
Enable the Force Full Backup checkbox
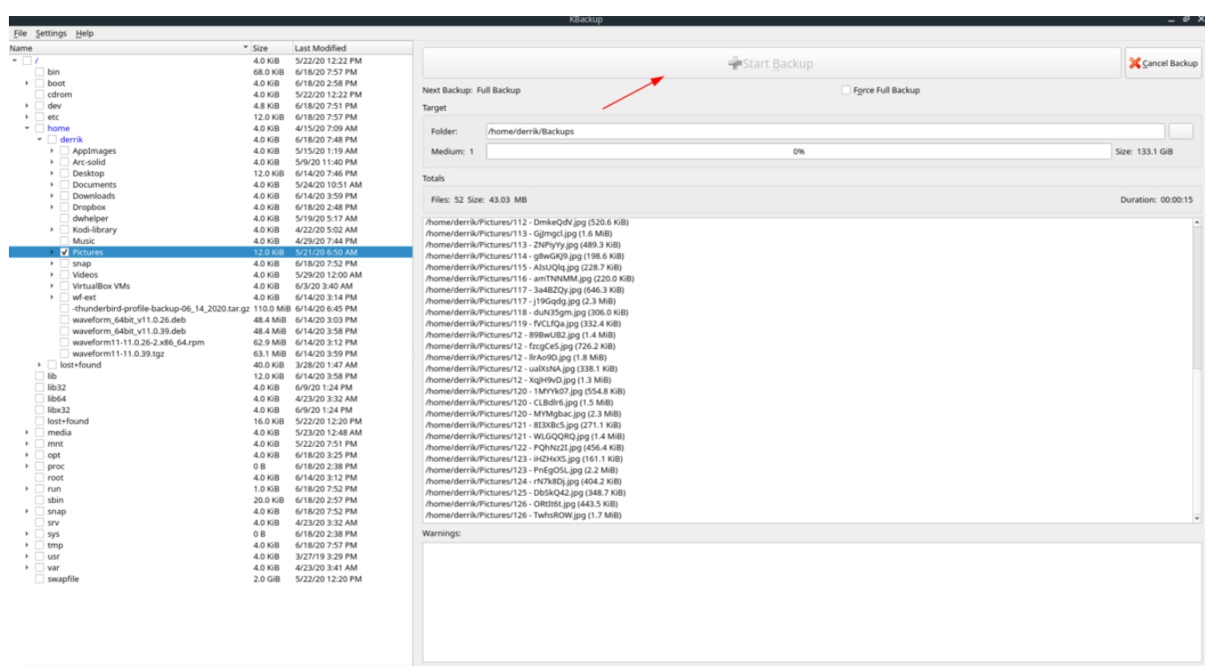tap(845, 90)
